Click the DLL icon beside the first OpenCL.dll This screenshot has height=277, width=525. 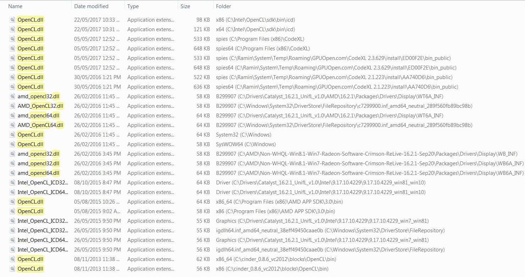(x=12, y=20)
